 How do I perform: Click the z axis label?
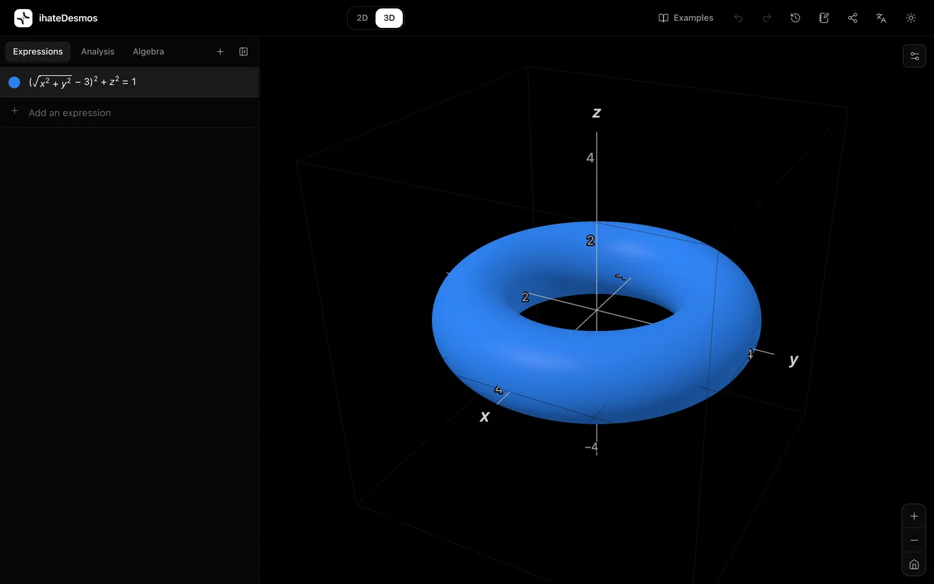(597, 113)
